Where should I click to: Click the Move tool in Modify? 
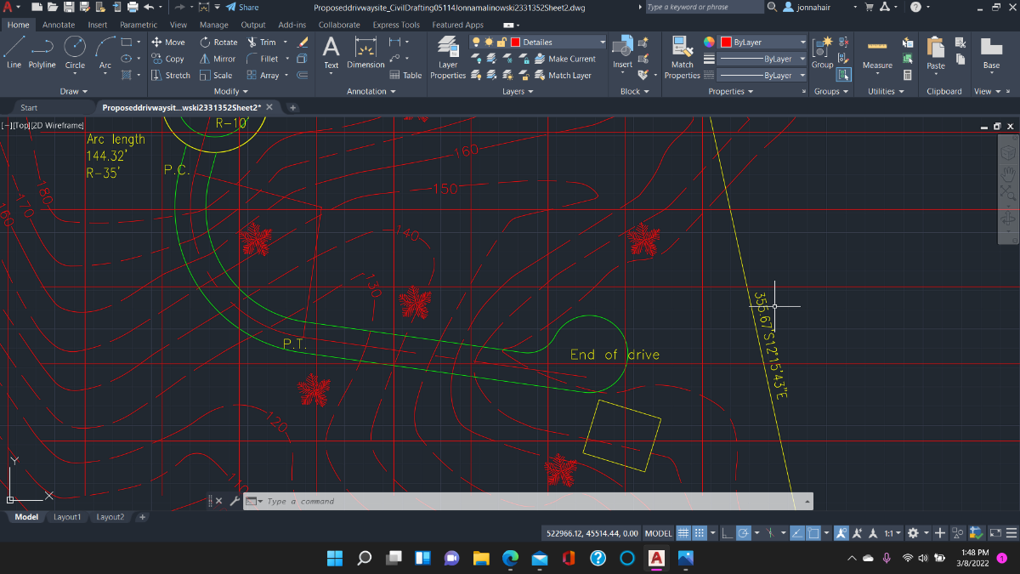[167, 42]
